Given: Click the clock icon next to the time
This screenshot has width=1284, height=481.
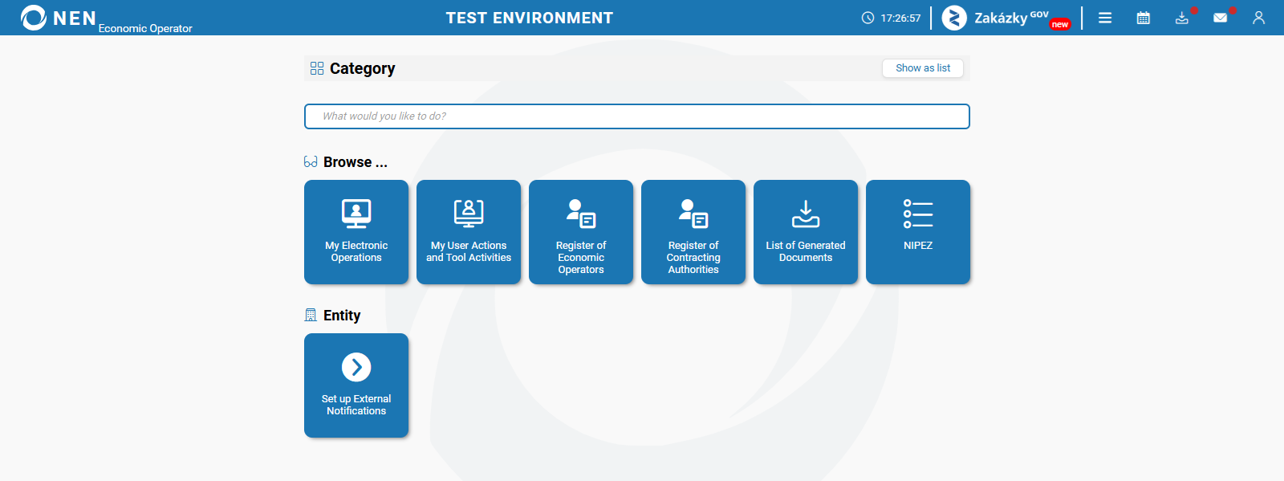Looking at the screenshot, I should pyautogui.click(x=868, y=18).
